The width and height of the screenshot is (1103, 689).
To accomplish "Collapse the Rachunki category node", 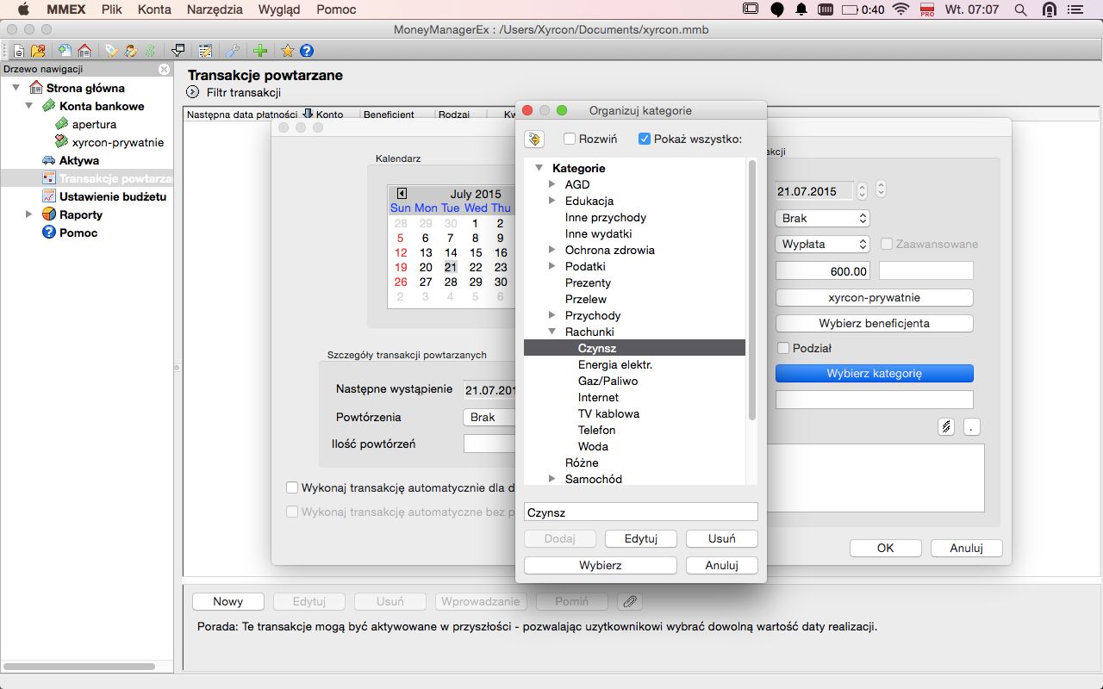I will tap(552, 332).
